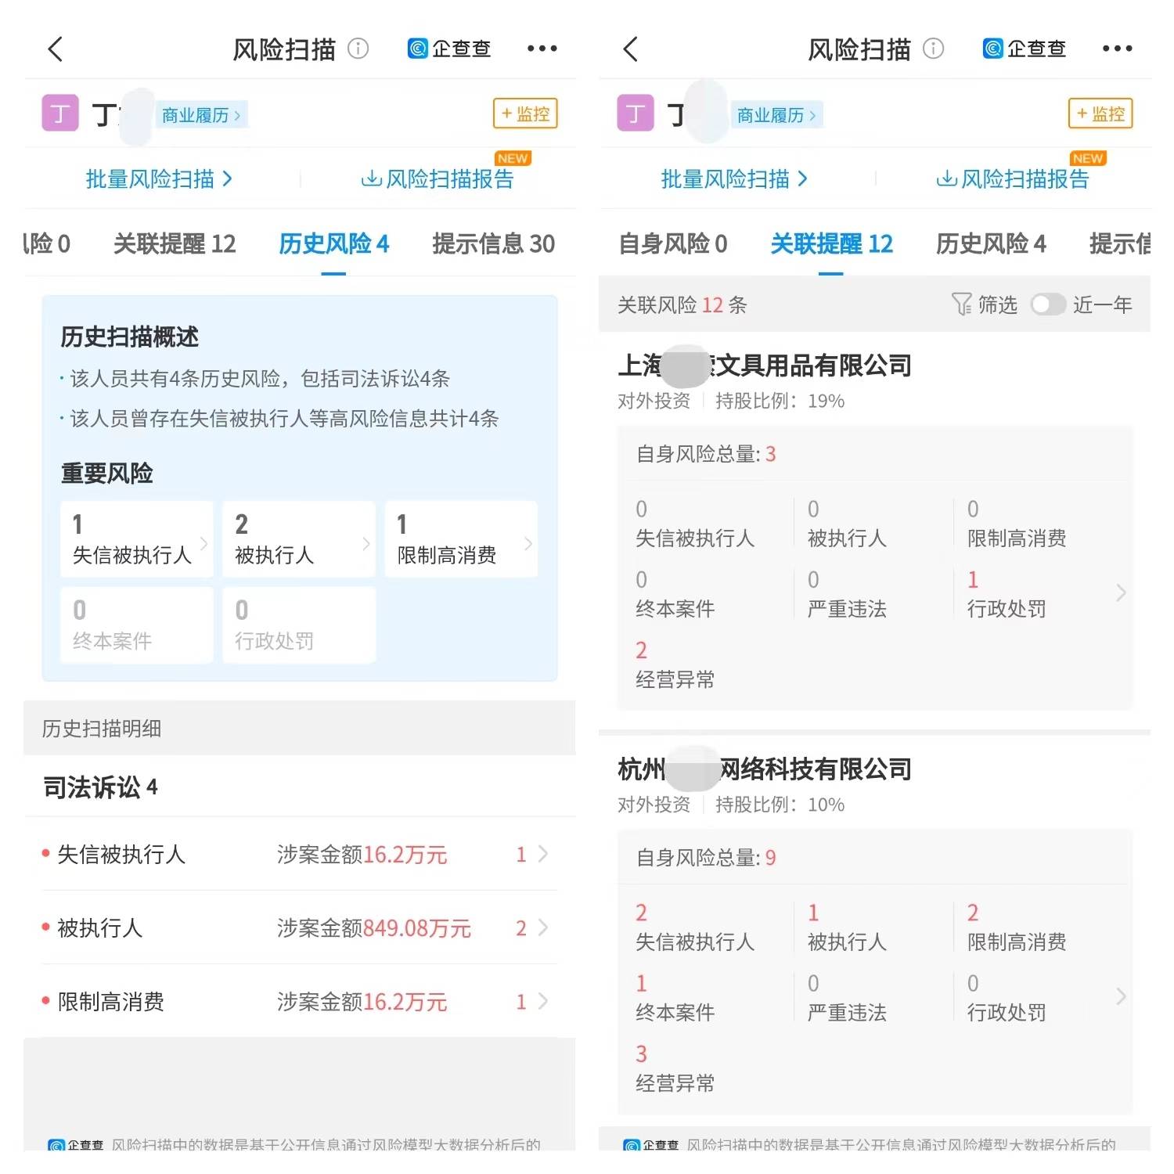Tap the 关联风险 12 条 count label
The width and height of the screenshot is (1174, 1174).
tap(682, 304)
